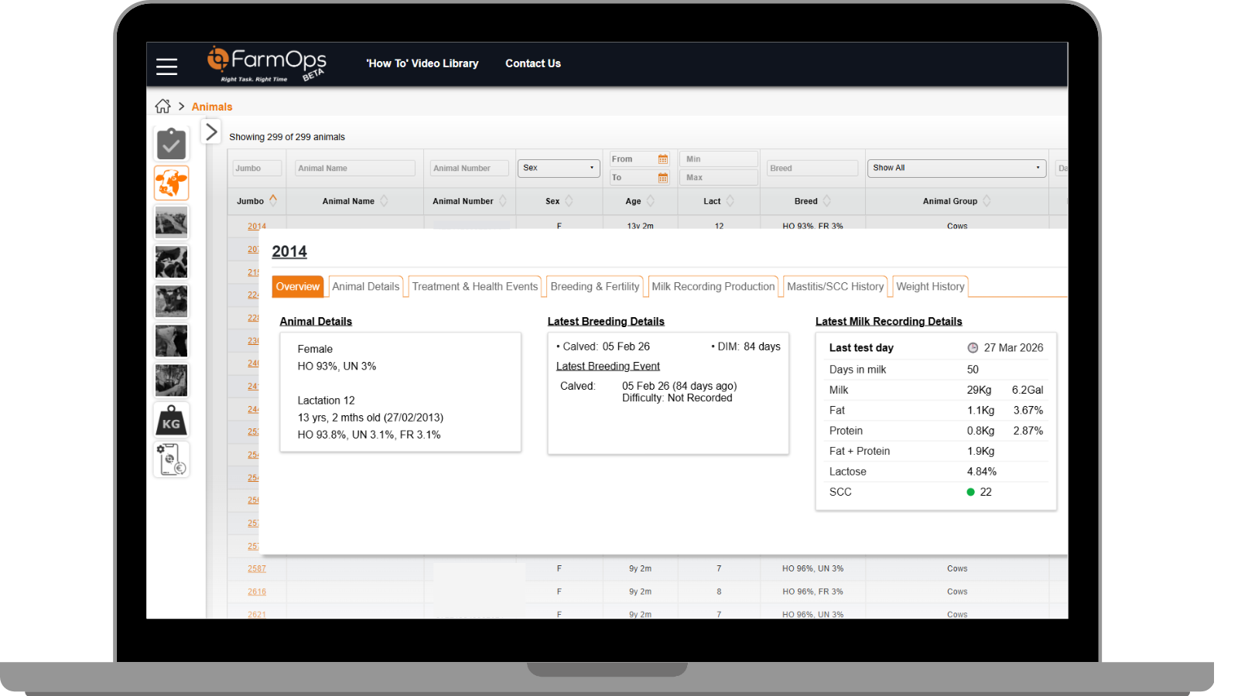Click the green SCC status dot
Viewport: 1238px width, 696px height.
coord(970,492)
